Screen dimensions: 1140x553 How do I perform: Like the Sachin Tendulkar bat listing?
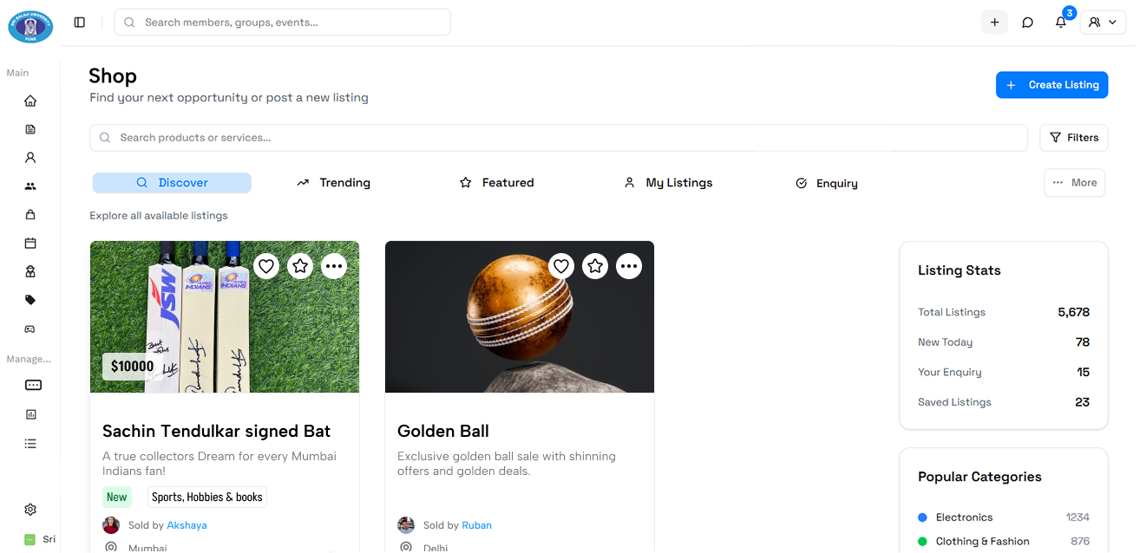(266, 266)
